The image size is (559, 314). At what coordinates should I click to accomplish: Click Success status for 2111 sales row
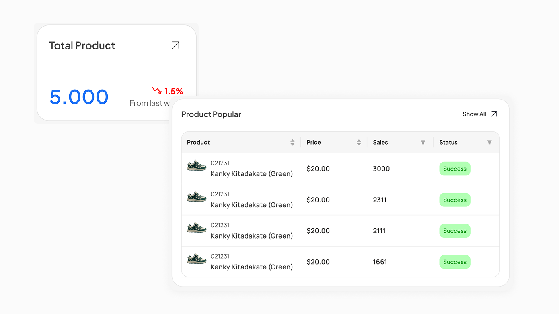[x=454, y=231]
